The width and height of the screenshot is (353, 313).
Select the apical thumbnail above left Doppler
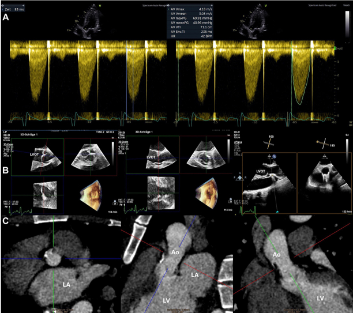[87, 21]
